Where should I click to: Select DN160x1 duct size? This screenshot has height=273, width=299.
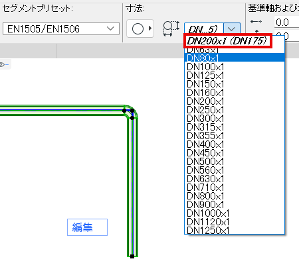(235, 92)
